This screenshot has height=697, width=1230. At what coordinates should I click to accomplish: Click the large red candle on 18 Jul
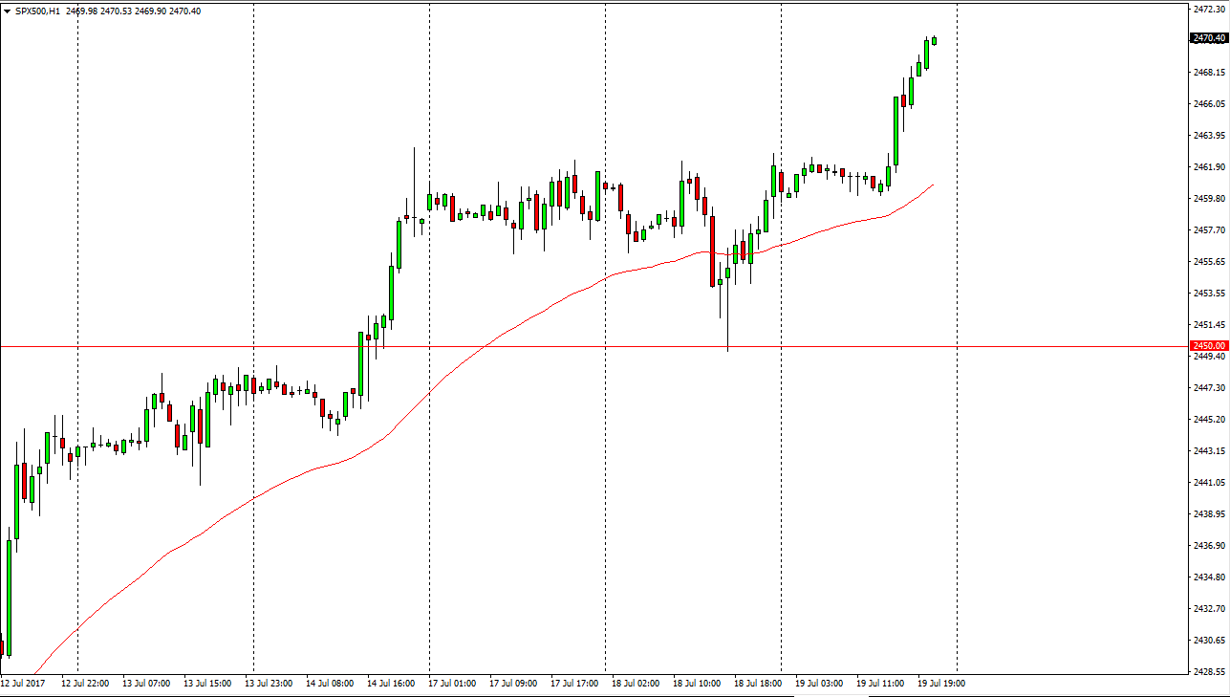(713, 250)
